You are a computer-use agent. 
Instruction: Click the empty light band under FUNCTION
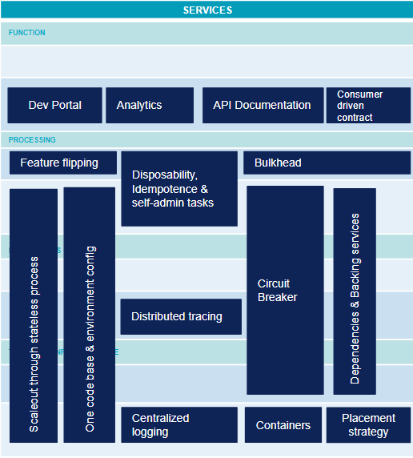(x=206, y=61)
